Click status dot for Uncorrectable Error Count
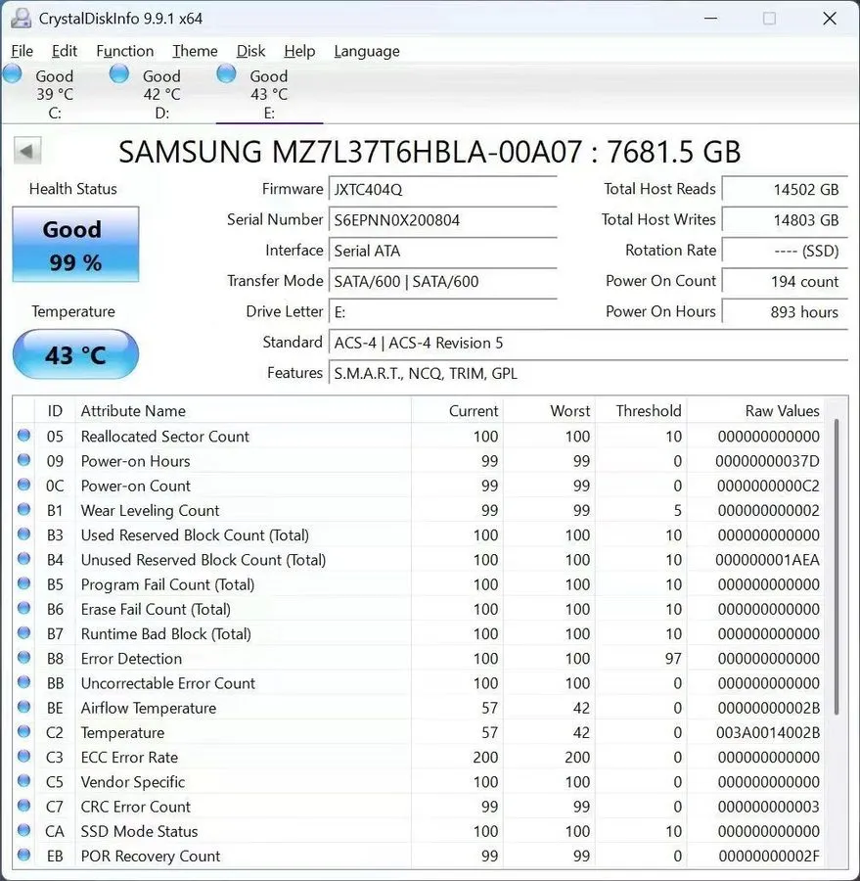 tap(23, 682)
